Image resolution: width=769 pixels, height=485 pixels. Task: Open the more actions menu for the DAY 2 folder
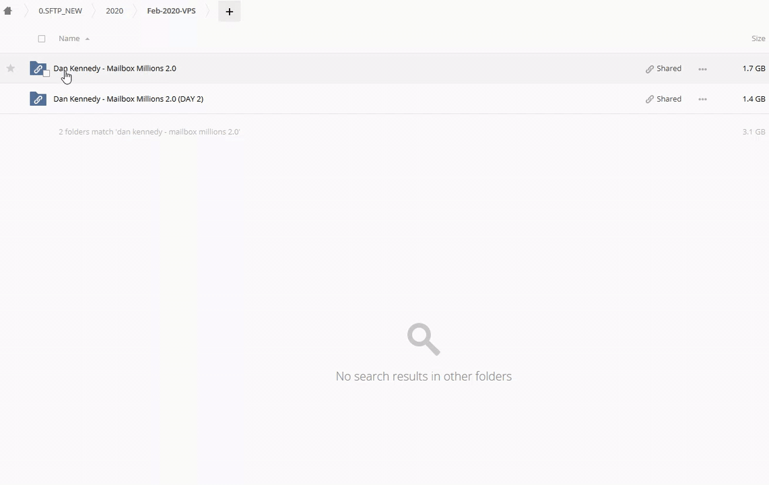[702, 99]
